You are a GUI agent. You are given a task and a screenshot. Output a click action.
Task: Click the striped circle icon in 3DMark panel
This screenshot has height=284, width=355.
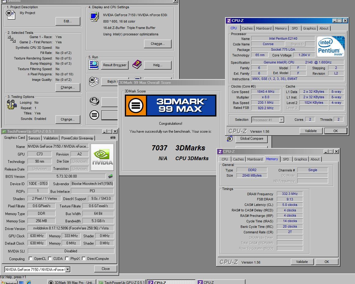(x=94, y=115)
